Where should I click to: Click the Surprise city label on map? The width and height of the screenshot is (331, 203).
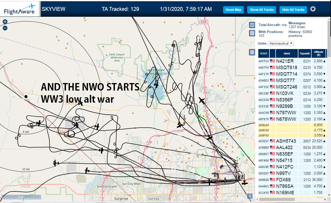pyautogui.click(x=121, y=199)
